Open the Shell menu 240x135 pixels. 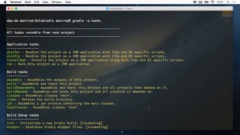click(28, 2)
